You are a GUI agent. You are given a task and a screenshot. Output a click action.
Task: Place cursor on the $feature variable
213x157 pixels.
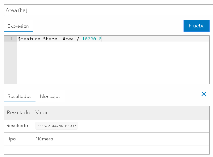[x=30, y=39]
